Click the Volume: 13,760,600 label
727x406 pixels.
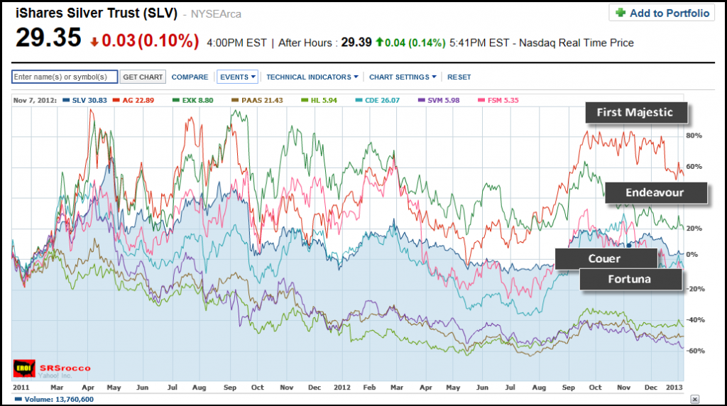pyautogui.click(x=59, y=399)
